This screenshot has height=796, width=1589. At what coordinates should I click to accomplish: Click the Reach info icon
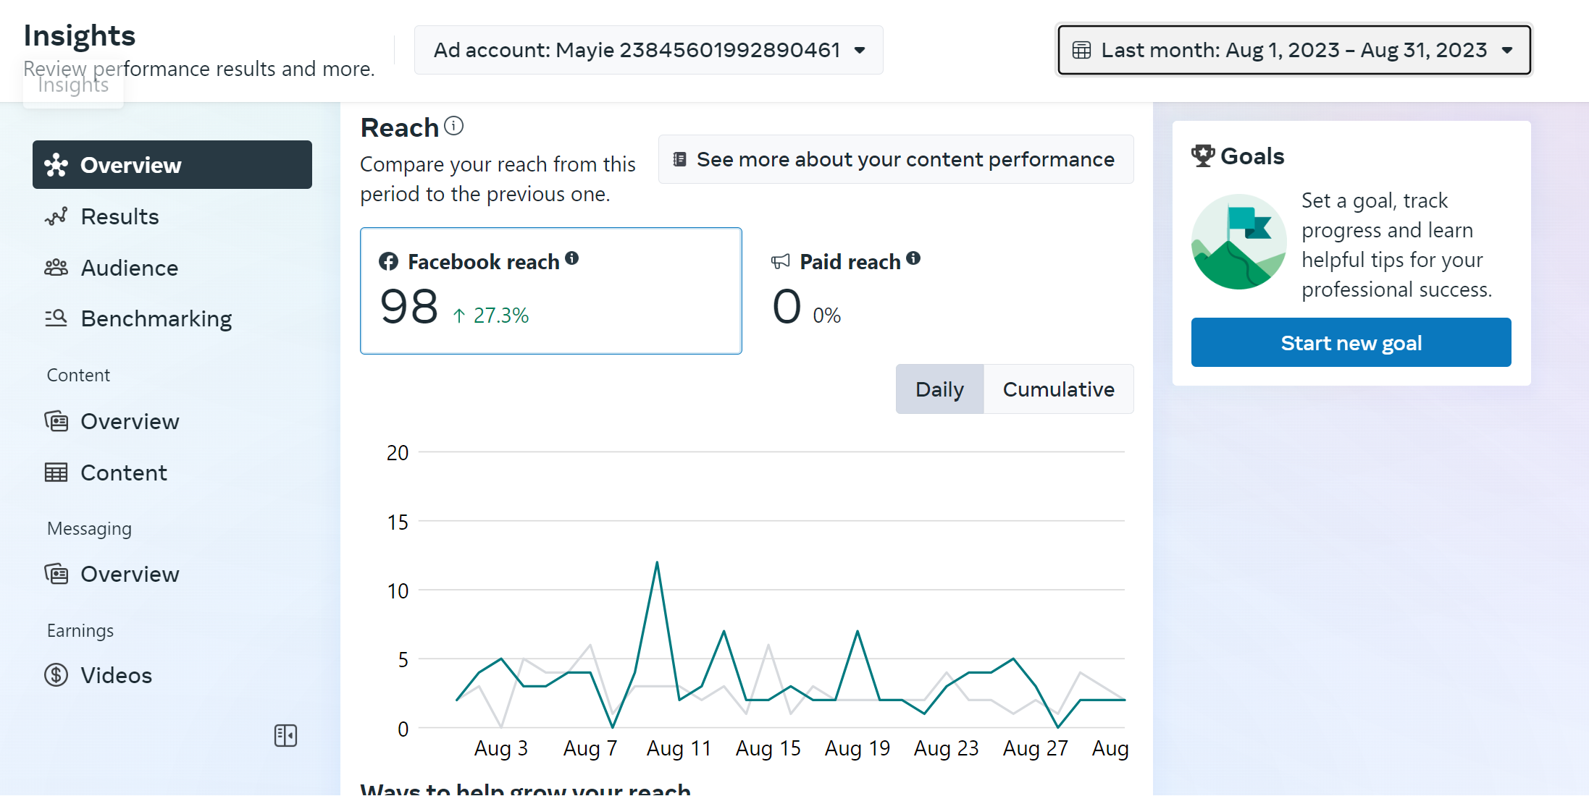pyautogui.click(x=454, y=126)
